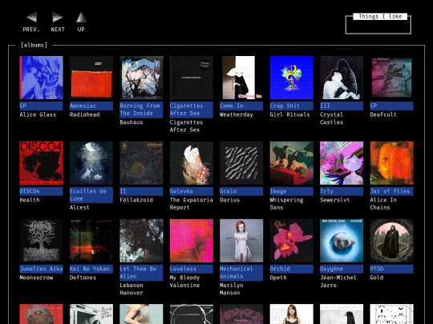Click the Burning From The Inside link
This screenshot has width=433, height=324.
click(141, 110)
